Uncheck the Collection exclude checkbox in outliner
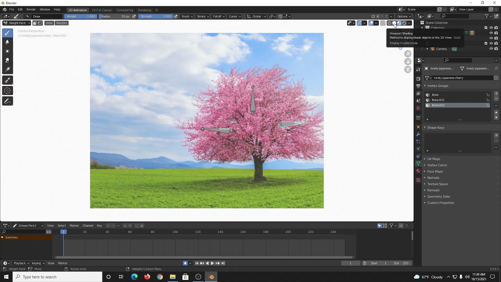This screenshot has width=501, height=282. [486, 28]
